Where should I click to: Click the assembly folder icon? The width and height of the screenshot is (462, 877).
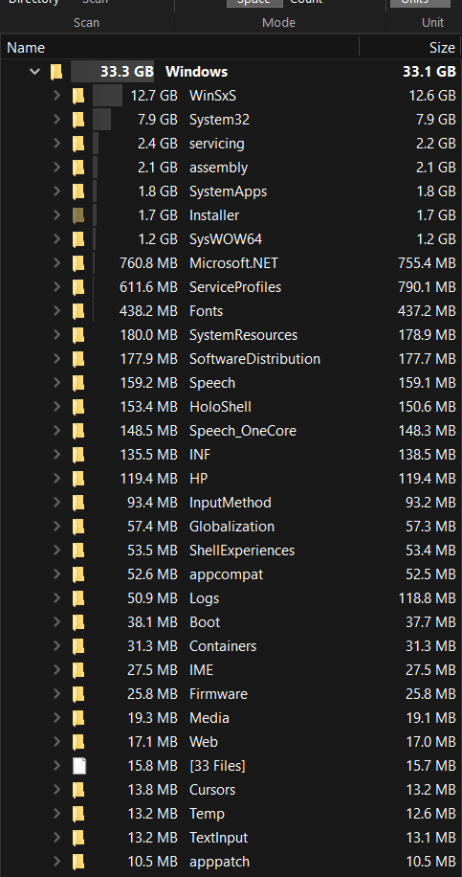coord(78,168)
